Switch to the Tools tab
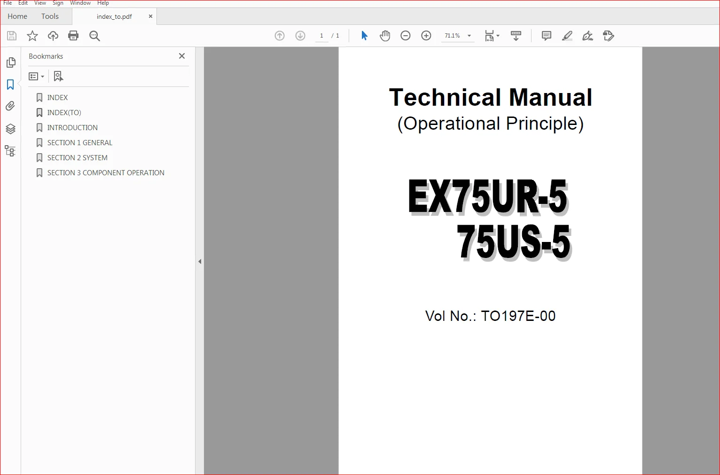 [x=50, y=16]
